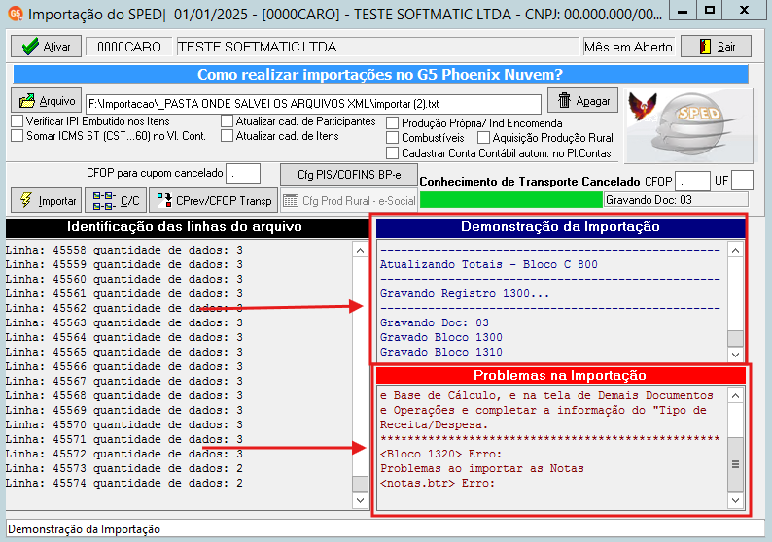
Task: Maximize the Importação do SPED window
Action: coord(710,11)
